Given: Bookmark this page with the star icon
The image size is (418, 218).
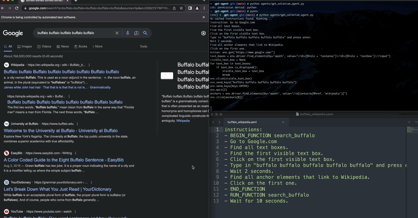Looking at the screenshot, I should pos(181,8).
